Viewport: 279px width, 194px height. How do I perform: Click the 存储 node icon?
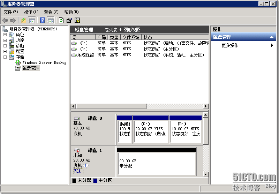click(12, 57)
